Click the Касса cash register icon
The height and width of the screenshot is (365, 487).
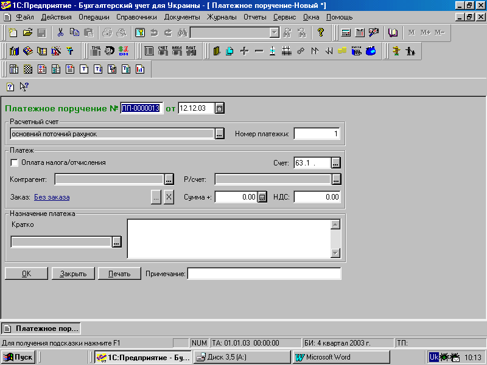(x=357, y=51)
